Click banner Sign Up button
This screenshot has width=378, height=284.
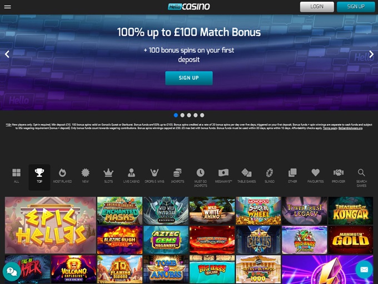[x=189, y=78]
